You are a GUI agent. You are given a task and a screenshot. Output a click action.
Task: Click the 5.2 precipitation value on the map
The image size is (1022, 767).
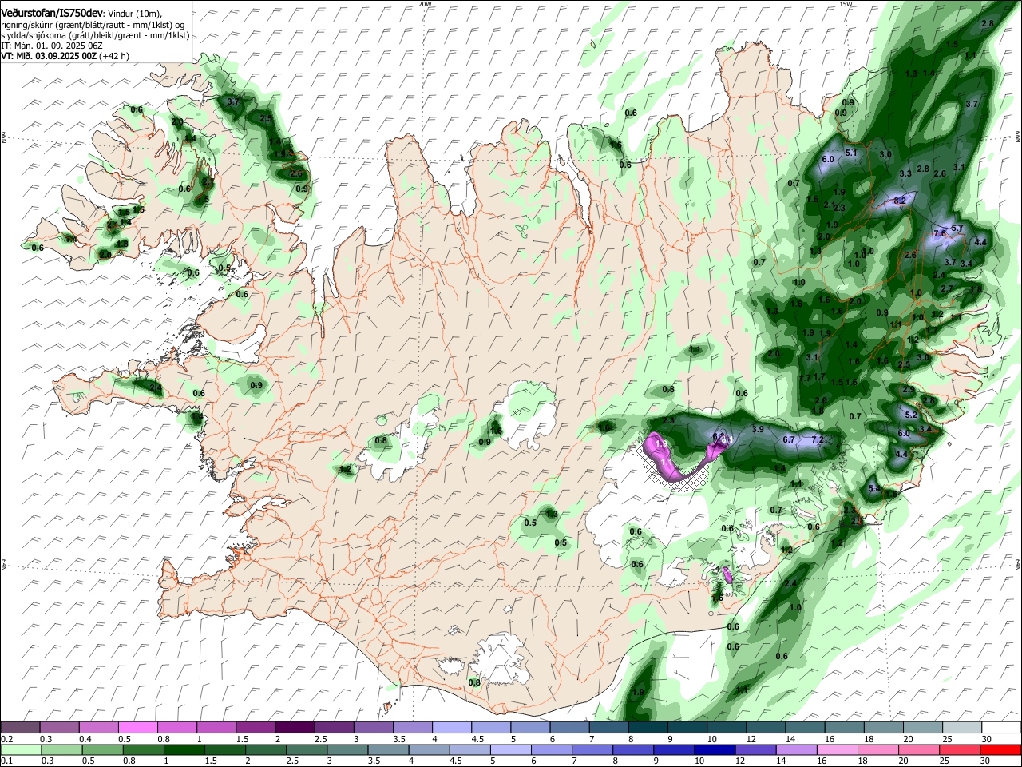[911, 415]
